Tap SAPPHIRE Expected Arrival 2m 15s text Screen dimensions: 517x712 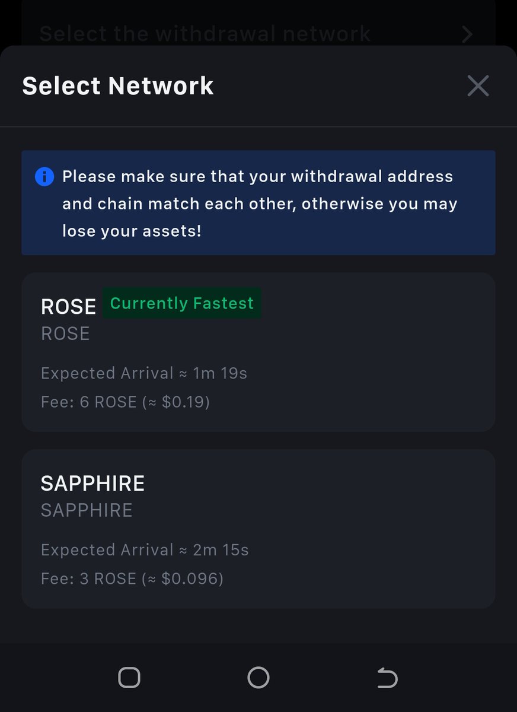click(145, 550)
